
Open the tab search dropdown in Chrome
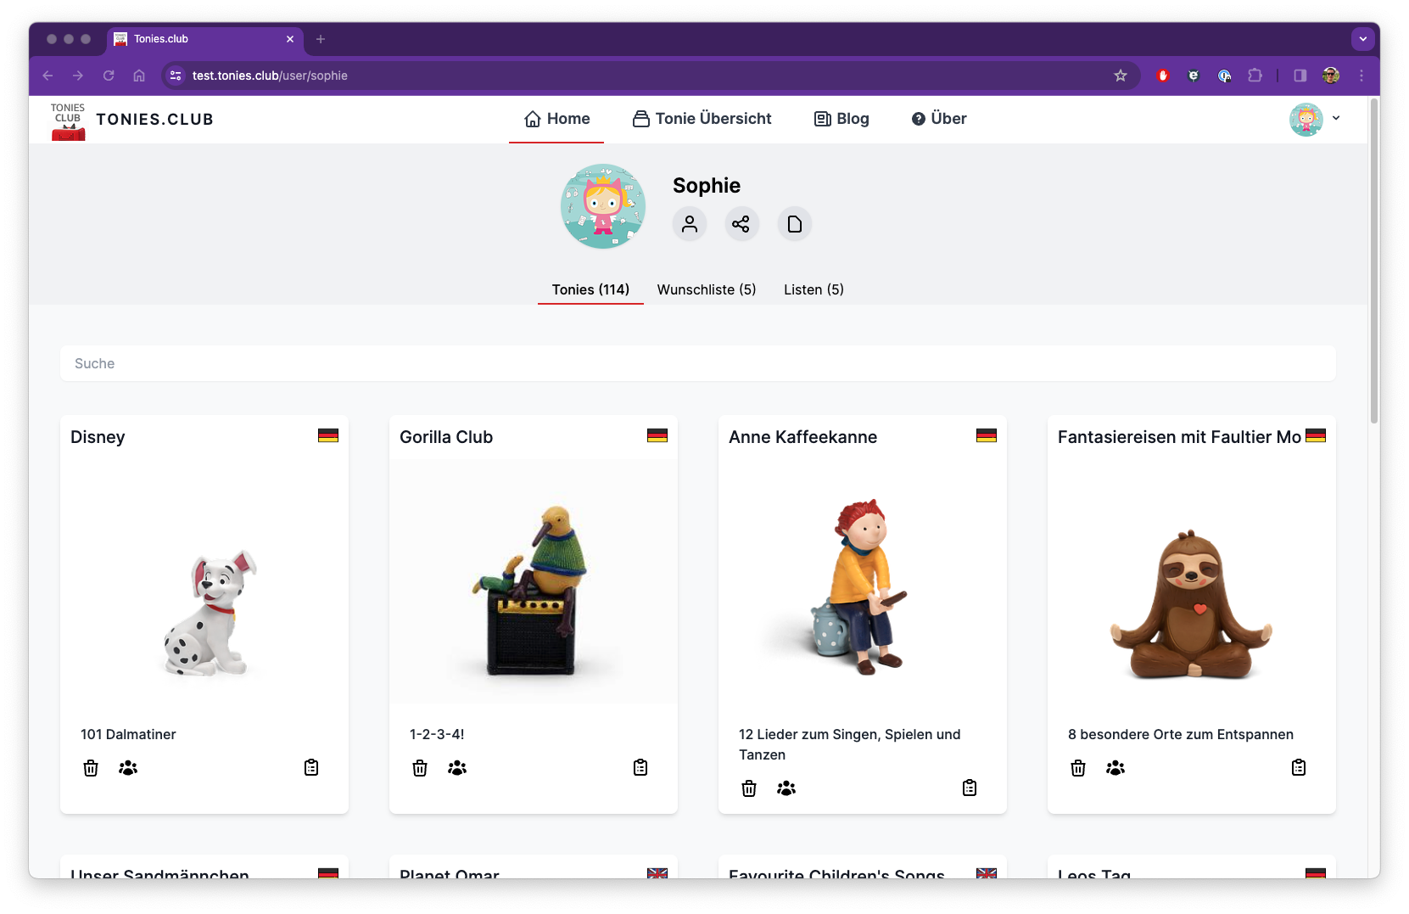(1363, 39)
